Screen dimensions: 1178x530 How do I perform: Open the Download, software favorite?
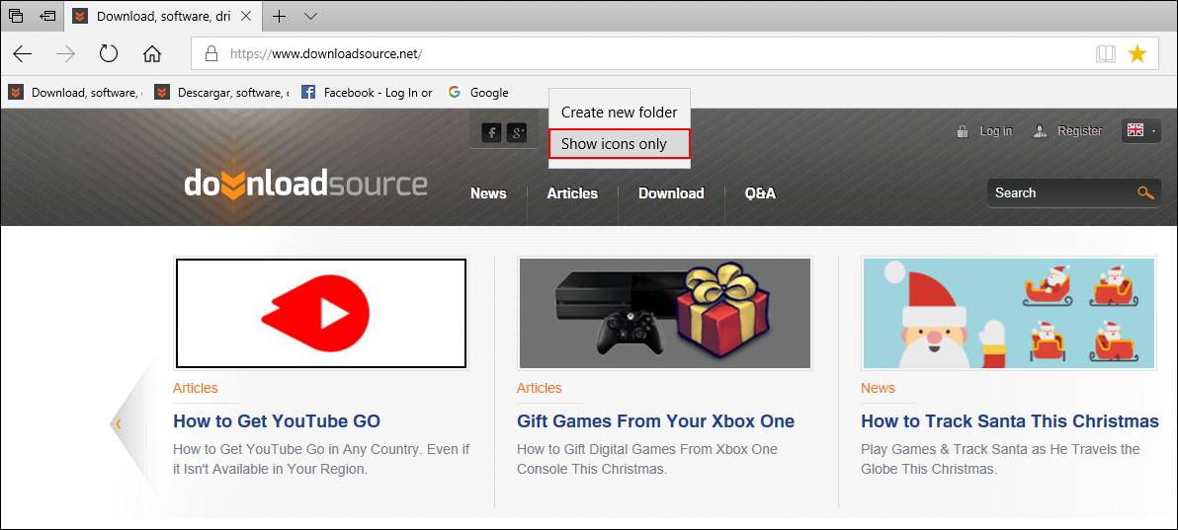click(x=74, y=93)
